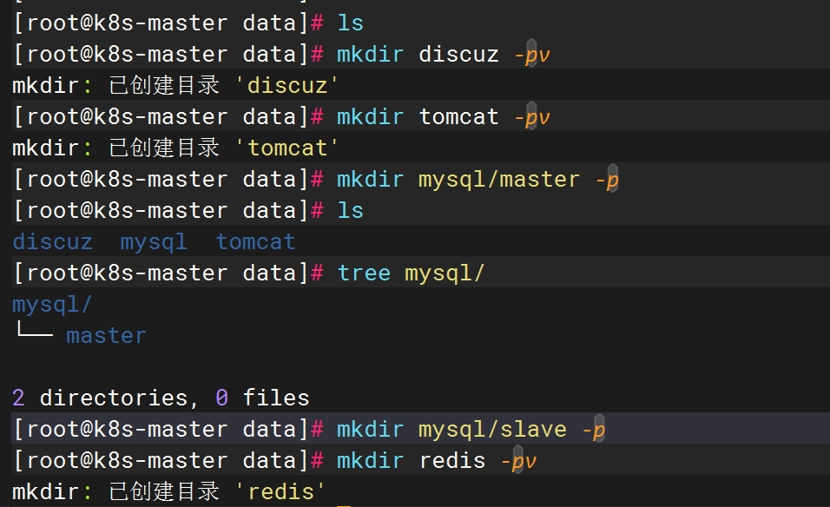The width and height of the screenshot is (830, 507).
Task: Click the quoted 'redis' created-directory output
Action: pyautogui.click(x=280, y=491)
